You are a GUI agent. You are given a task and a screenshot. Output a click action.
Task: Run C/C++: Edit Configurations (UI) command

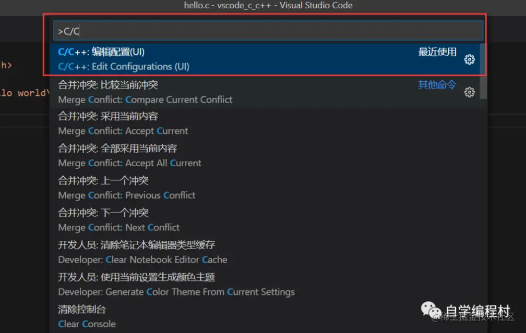[x=265, y=59]
